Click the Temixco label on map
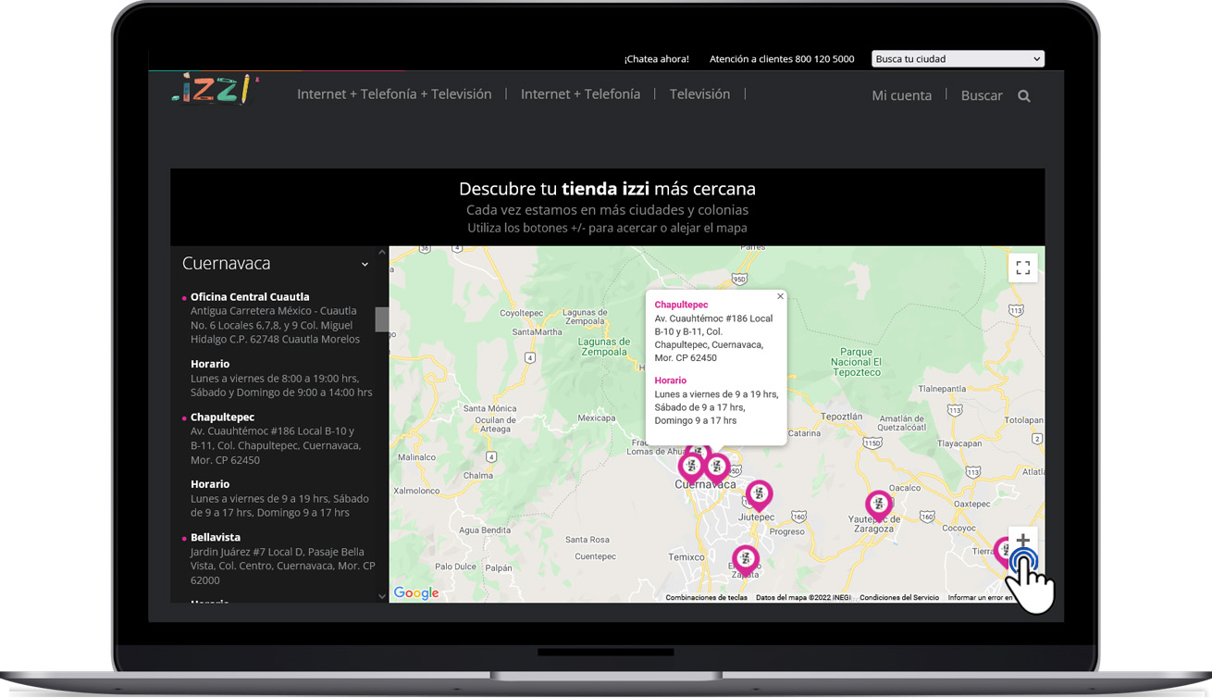The width and height of the screenshot is (1212, 698). point(686,557)
